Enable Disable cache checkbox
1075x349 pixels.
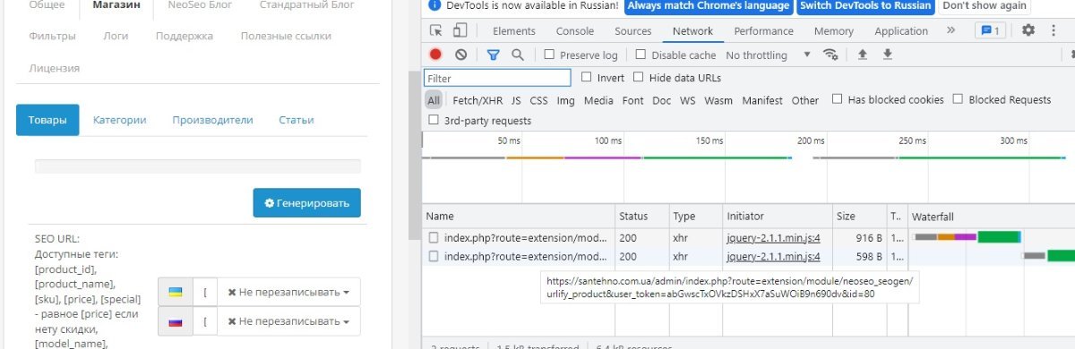point(641,55)
